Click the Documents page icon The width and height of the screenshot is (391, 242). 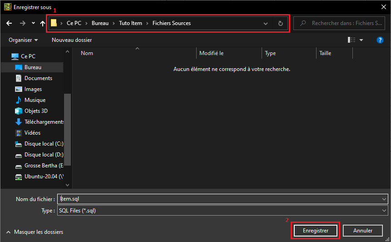(x=19, y=78)
